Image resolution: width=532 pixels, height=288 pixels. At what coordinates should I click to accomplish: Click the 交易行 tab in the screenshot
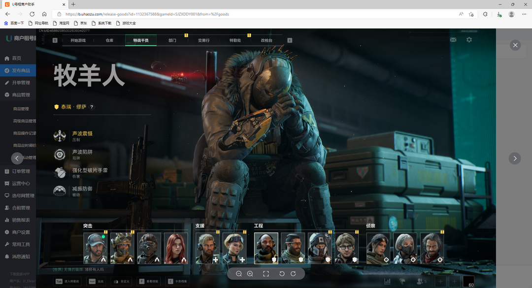(x=203, y=40)
